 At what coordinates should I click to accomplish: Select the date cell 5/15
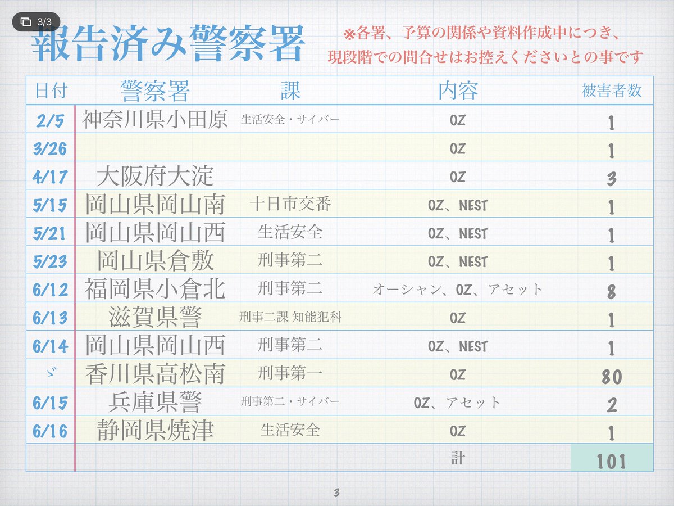point(49,205)
